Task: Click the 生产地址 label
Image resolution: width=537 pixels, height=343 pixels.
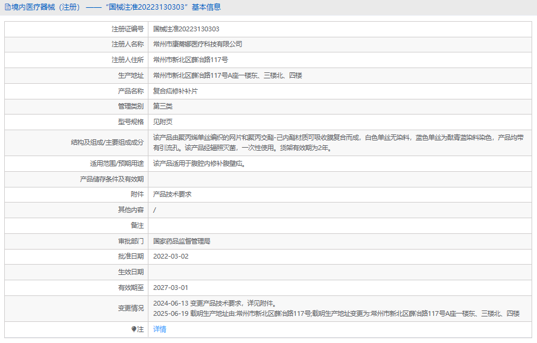Action: click(131, 75)
